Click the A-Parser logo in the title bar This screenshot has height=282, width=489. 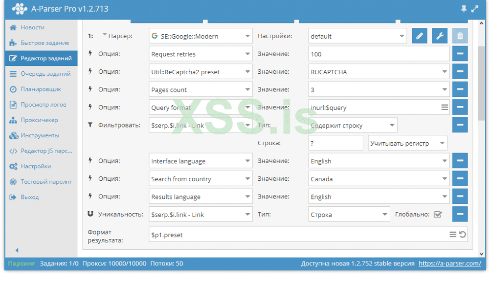(20, 9)
